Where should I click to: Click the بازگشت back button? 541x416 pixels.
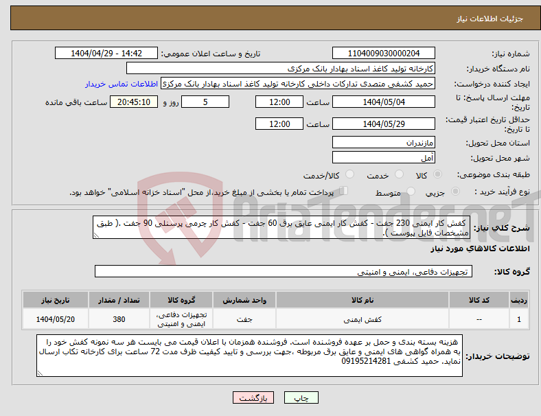(x=253, y=397)
